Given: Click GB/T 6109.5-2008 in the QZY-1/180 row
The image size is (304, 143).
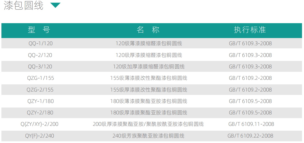Looking at the screenshot, I should (250, 101).
